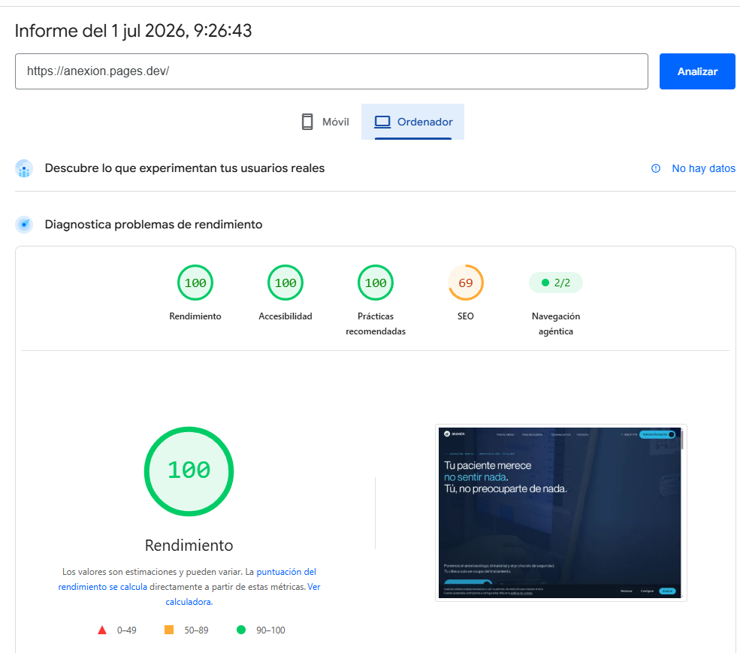Click the page screenshot thumbnail
This screenshot has height=653, width=740.
click(x=560, y=512)
